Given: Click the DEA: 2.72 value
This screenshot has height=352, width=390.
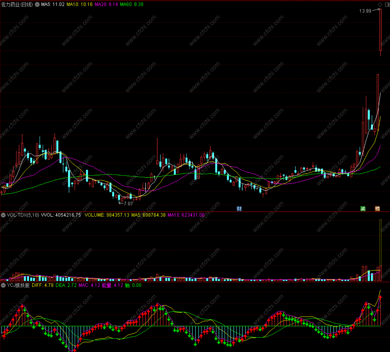Looking at the screenshot, I should point(66,285).
